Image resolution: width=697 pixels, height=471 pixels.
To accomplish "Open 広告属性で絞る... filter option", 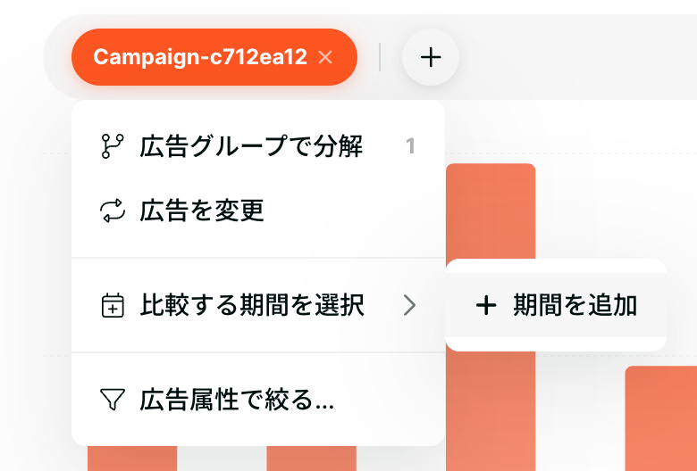I will (258, 400).
